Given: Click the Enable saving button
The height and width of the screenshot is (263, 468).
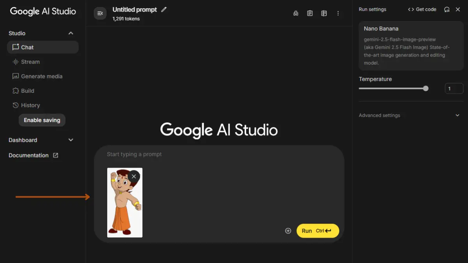Looking at the screenshot, I should coord(42,120).
